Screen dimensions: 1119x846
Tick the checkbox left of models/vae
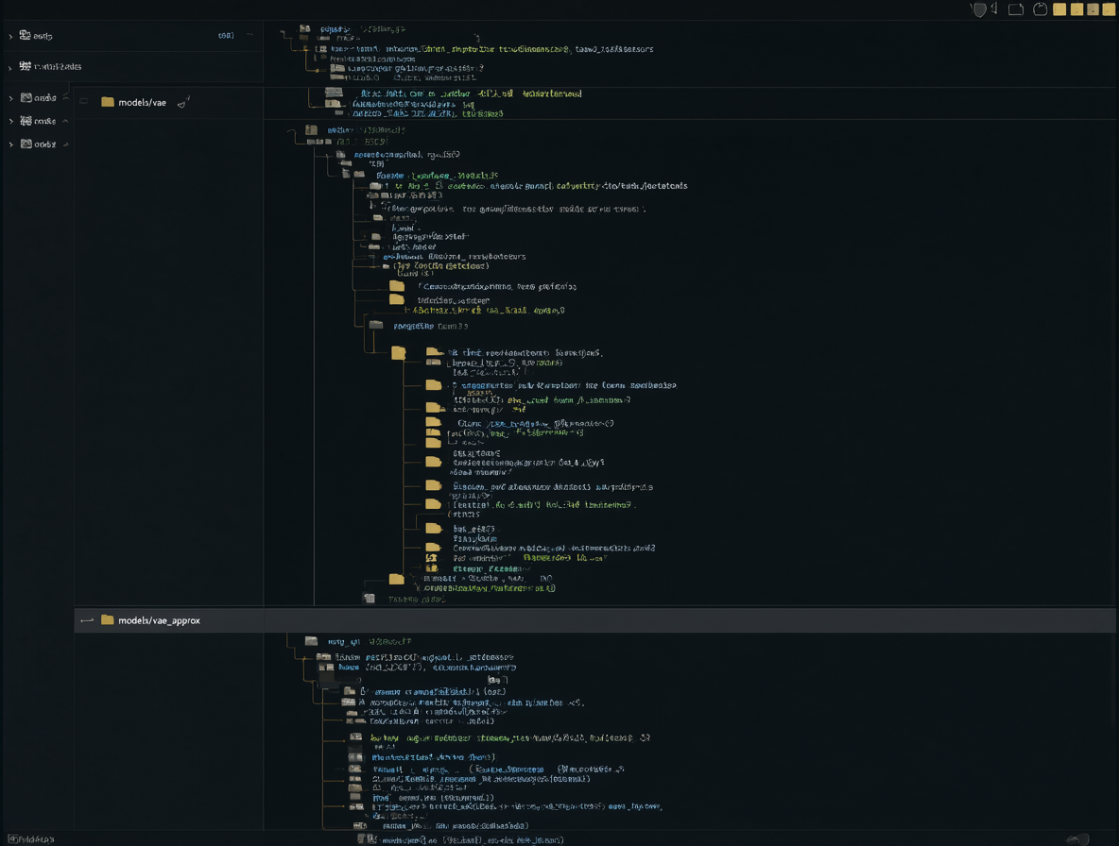tap(84, 102)
